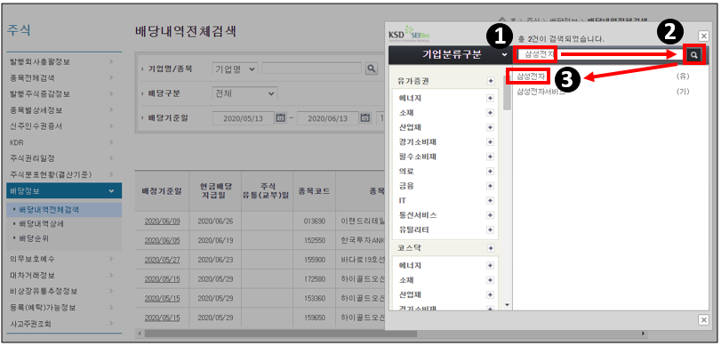Open 의무보호예수 sidebar menu
This screenshot has width=721, height=346.
(64, 259)
